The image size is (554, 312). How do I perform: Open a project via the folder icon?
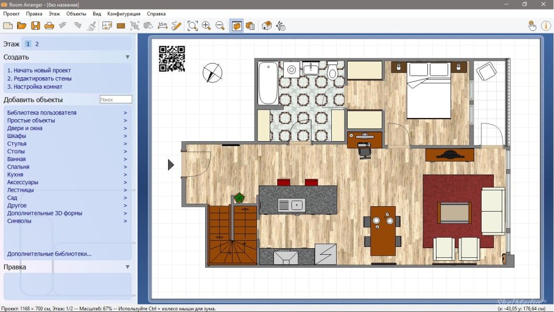pyautogui.click(x=21, y=26)
